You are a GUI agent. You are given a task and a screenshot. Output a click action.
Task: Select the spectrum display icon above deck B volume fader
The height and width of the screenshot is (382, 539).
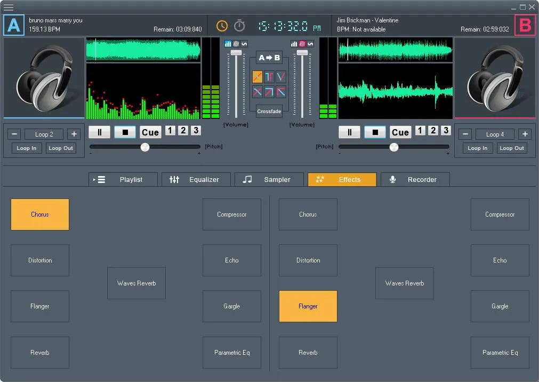302,44
